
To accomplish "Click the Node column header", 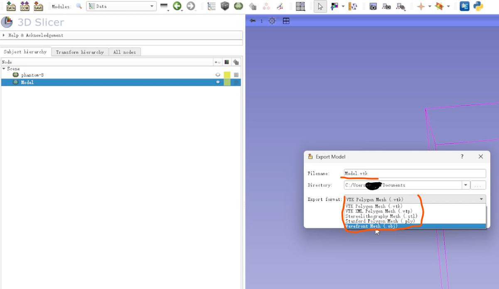I will [x=107, y=62].
